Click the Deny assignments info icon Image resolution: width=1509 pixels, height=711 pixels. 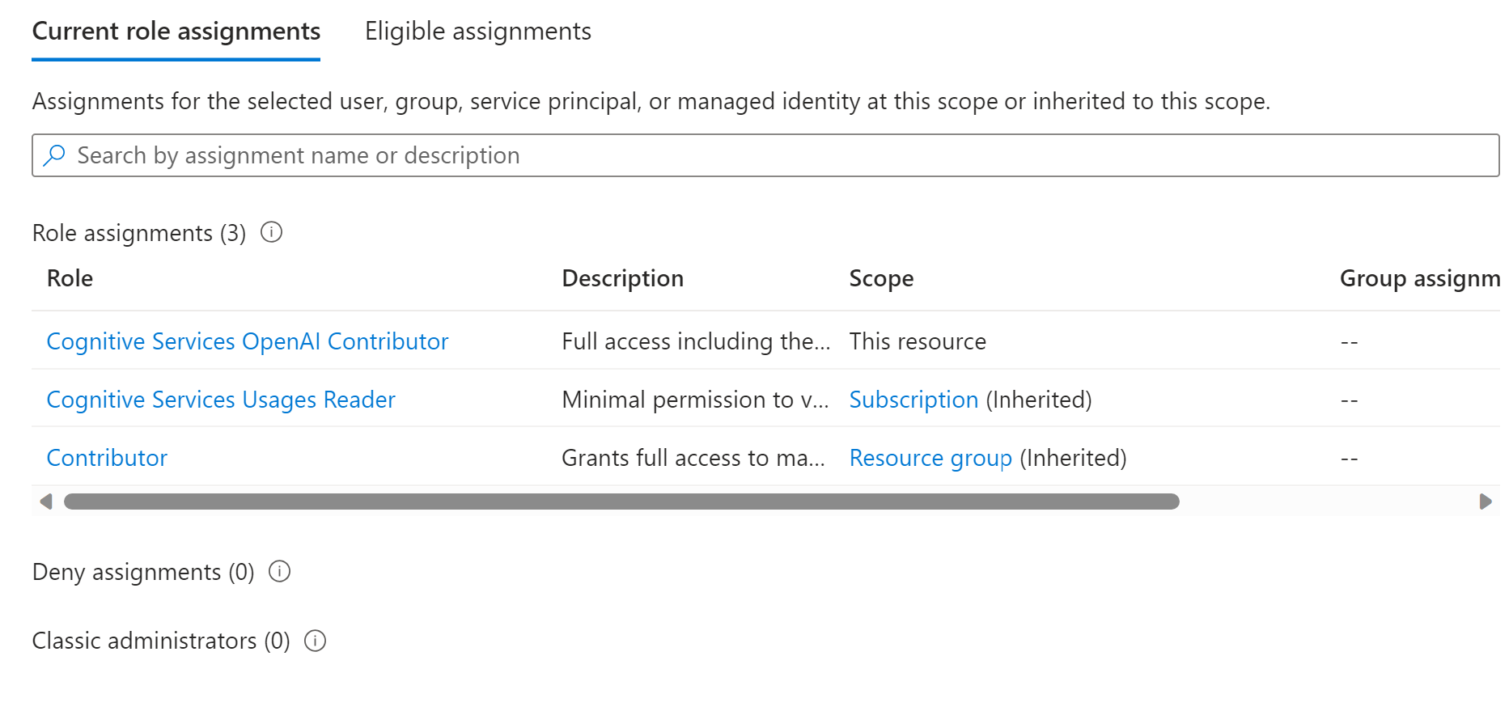(278, 572)
